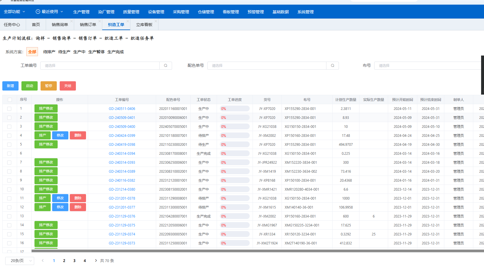Filter by 生产完成 scheme
Viewport: 484px width, 269px height.
116,52
